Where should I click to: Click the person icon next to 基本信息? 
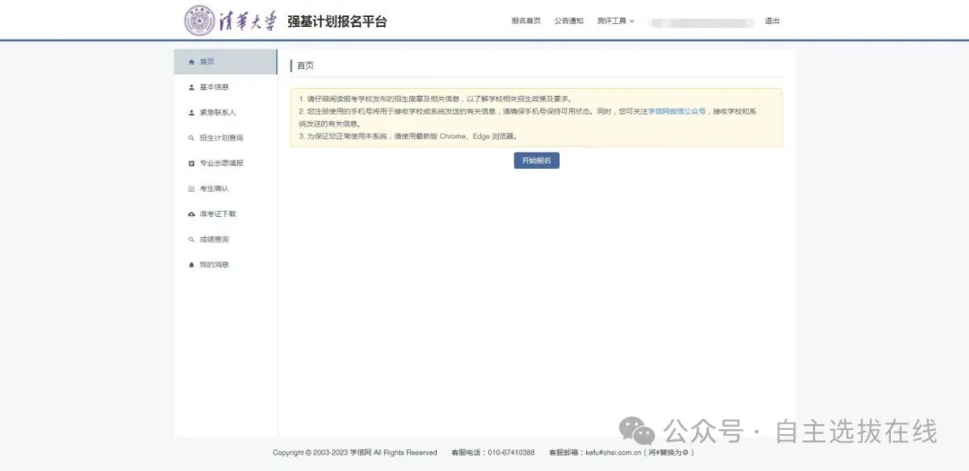coord(191,88)
